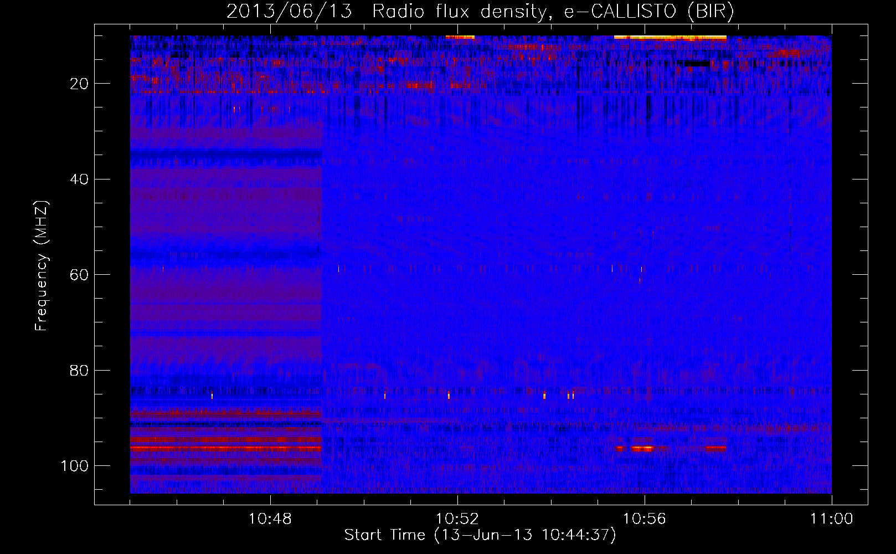Click the 60 frequency tick label

pos(79,275)
